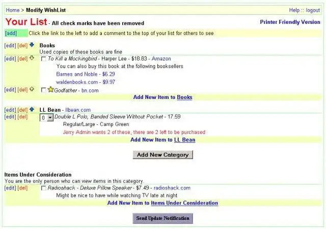Screen dimensions: 326x229
Task: Click the 'Might be nice to have' comment
Action: (117, 195)
